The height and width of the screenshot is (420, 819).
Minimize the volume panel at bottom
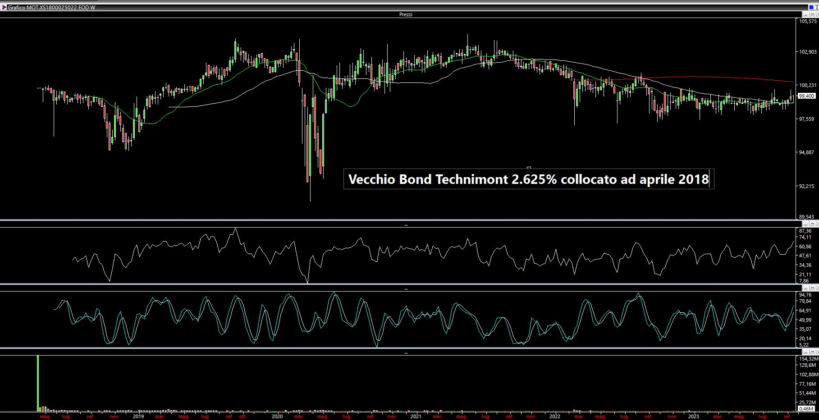pyautogui.click(x=805, y=352)
